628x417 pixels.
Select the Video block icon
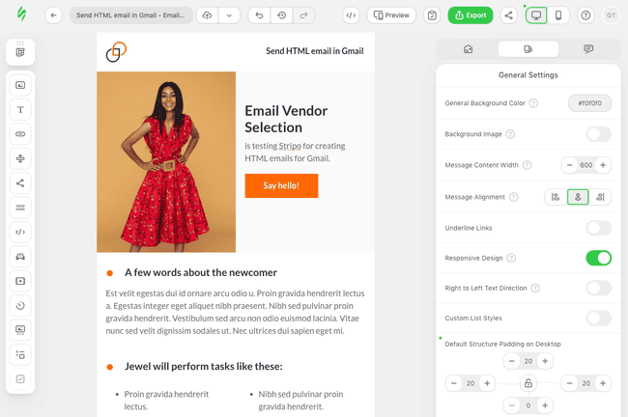tap(20, 281)
